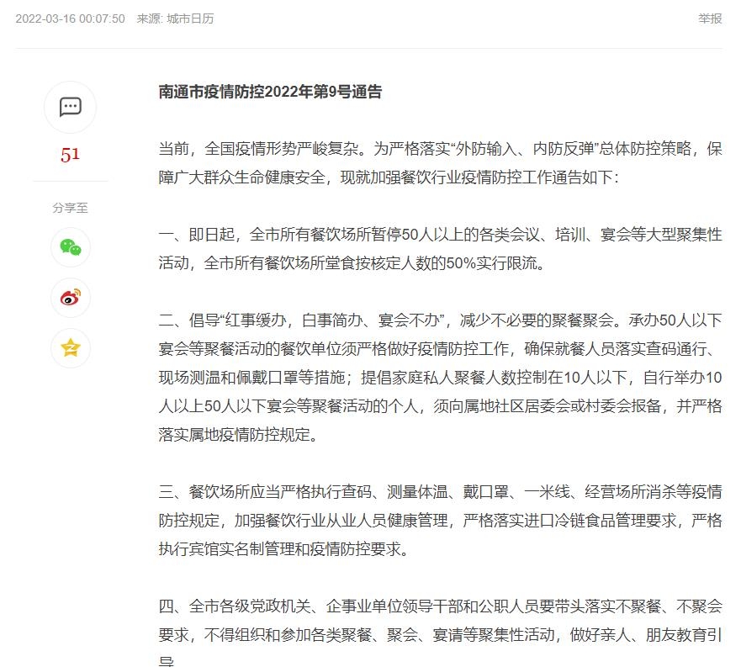This screenshot has height=667, width=741.
Task: Open the comments via the speech bubble icon
Action: click(x=71, y=107)
